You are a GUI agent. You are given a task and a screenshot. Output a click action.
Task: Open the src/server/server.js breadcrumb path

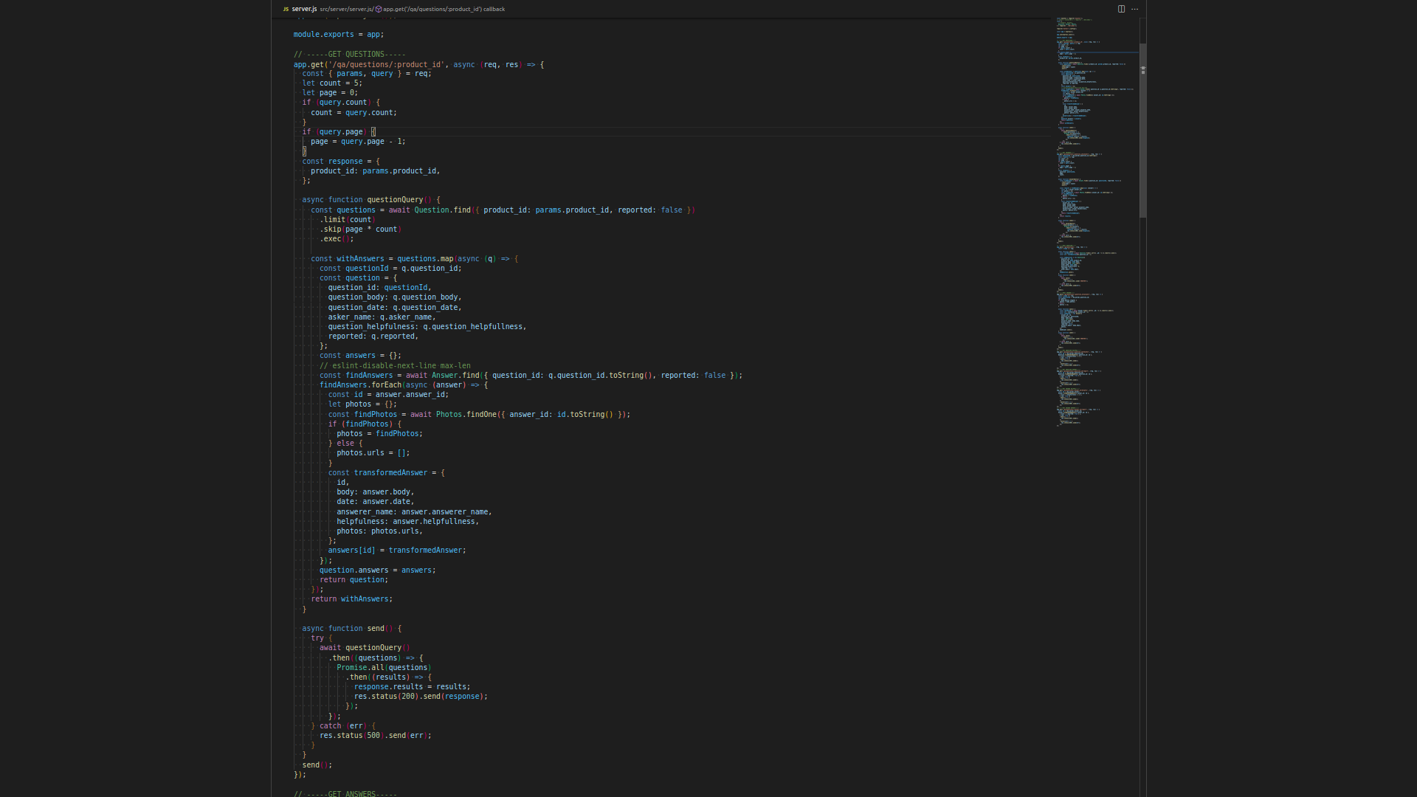click(x=345, y=9)
